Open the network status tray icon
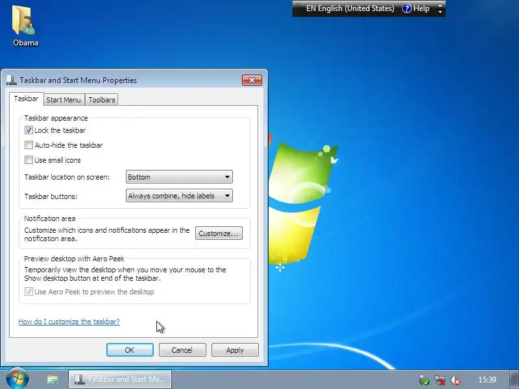This screenshot has width=519, height=389. tap(440, 380)
